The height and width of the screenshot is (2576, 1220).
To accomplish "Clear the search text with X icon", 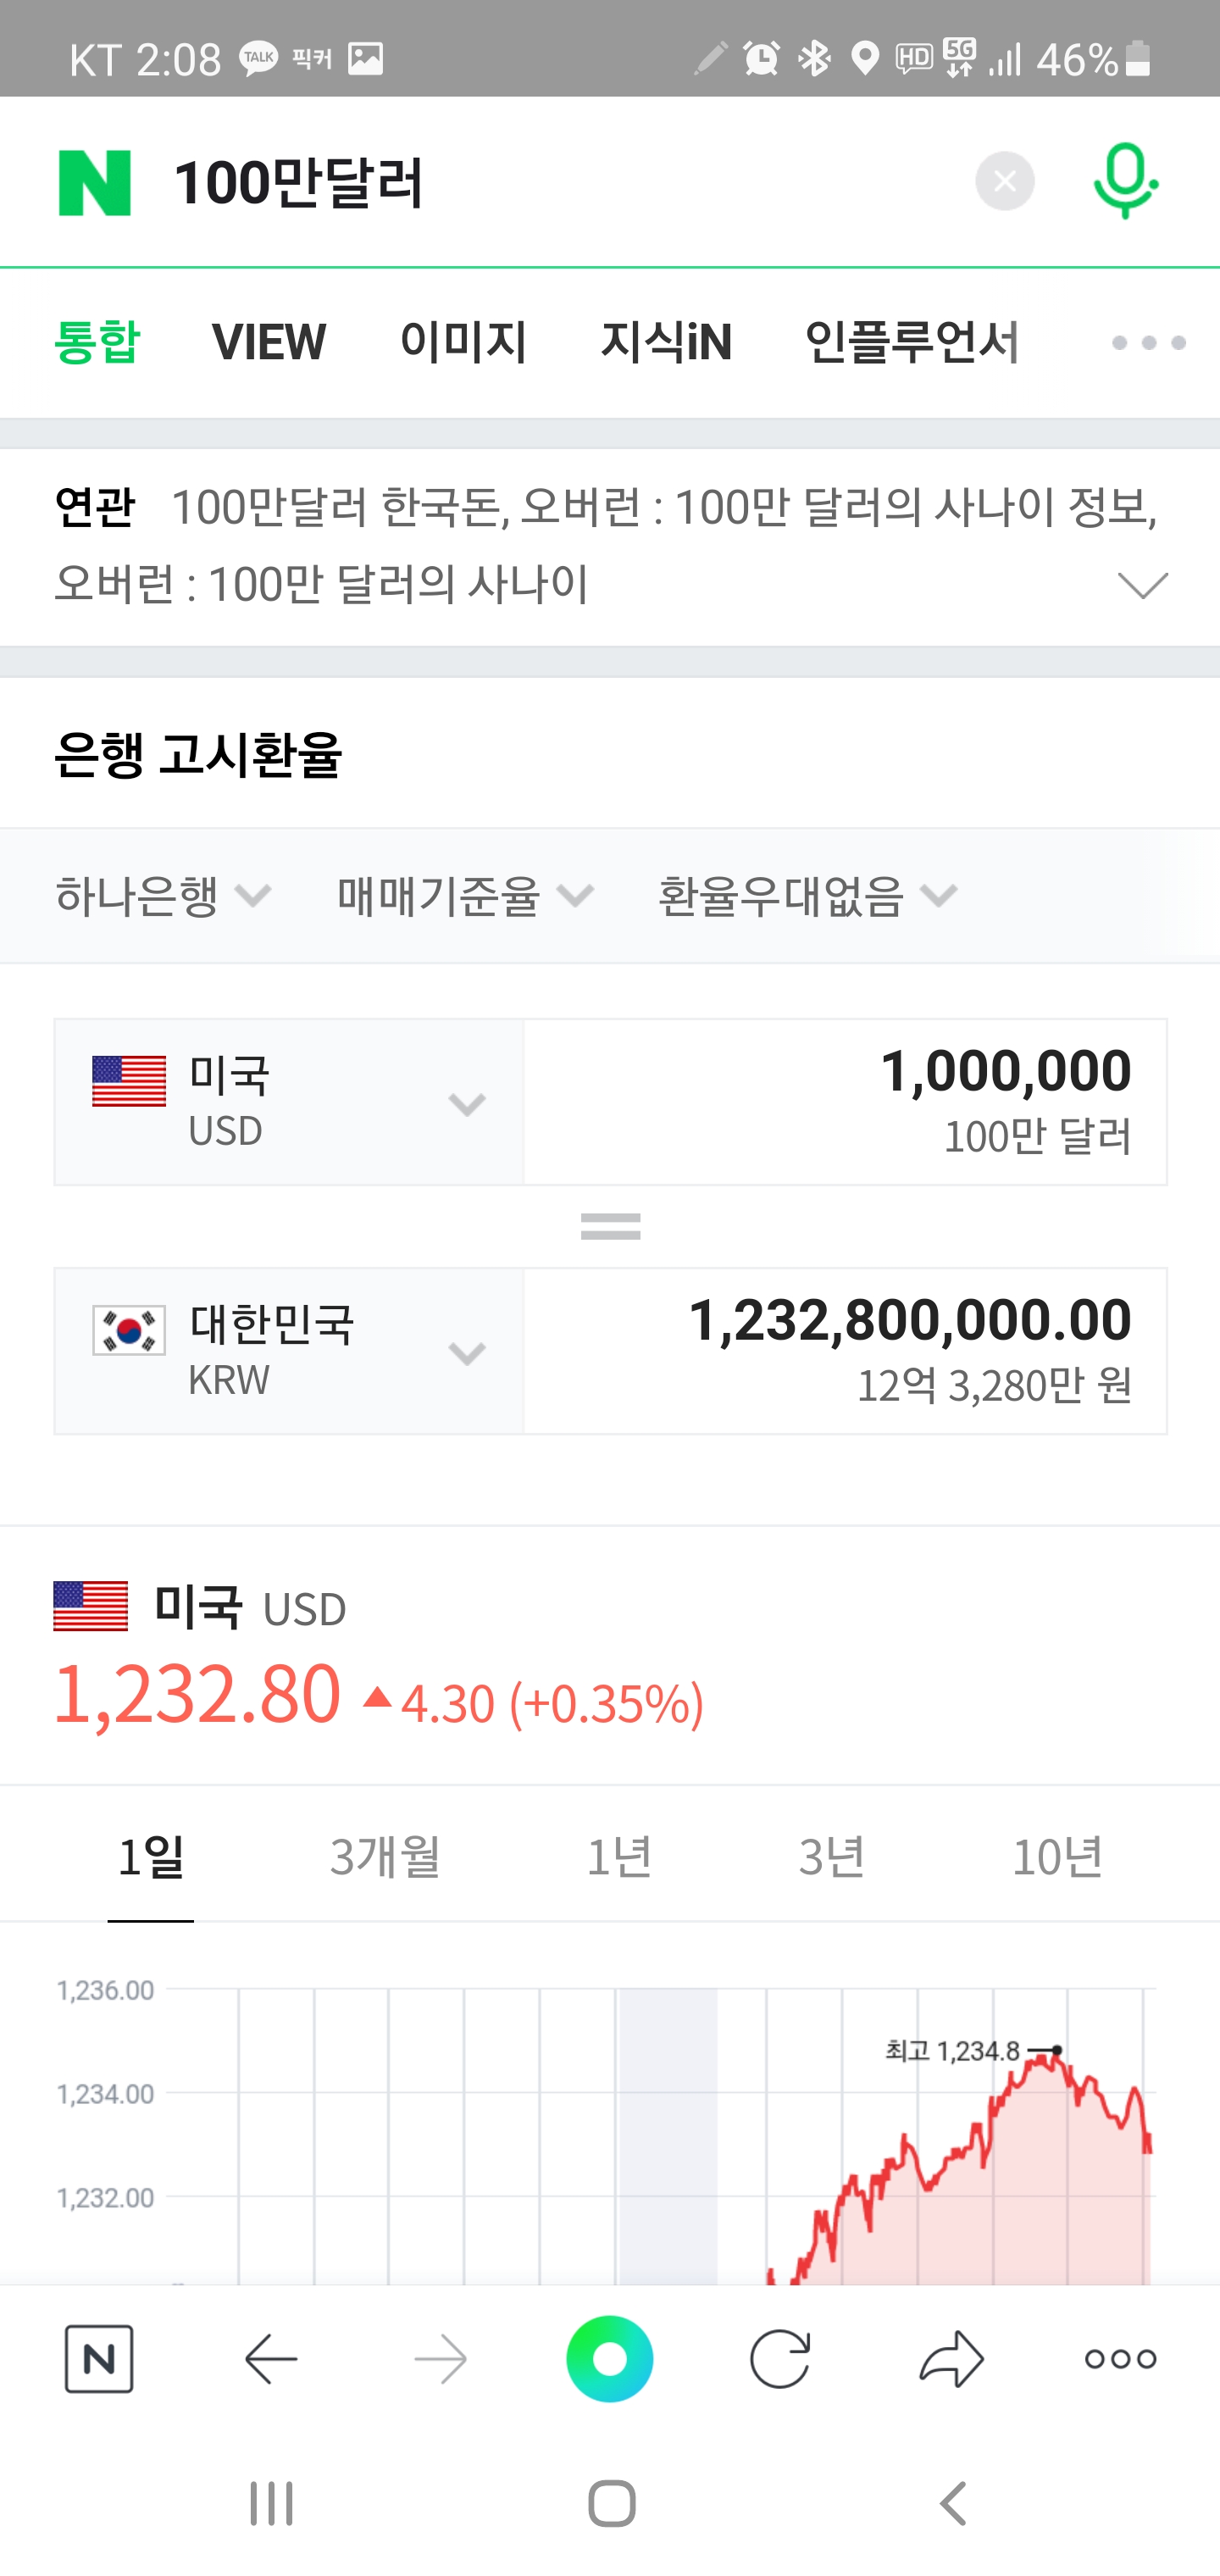I will 1004,181.
